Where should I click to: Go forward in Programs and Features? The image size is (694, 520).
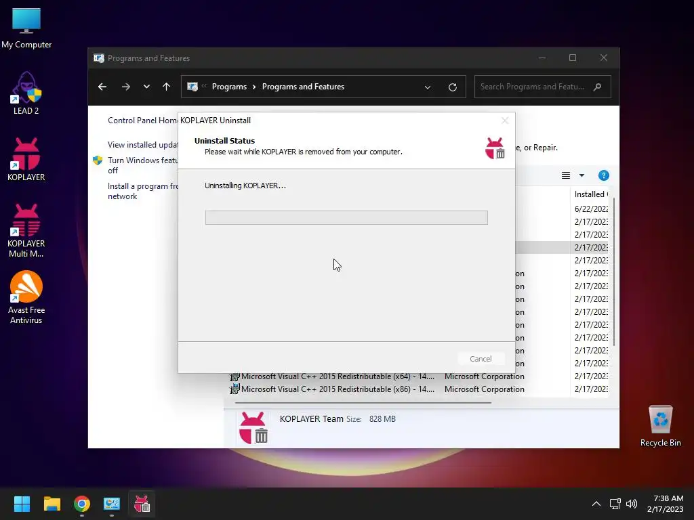coord(126,87)
